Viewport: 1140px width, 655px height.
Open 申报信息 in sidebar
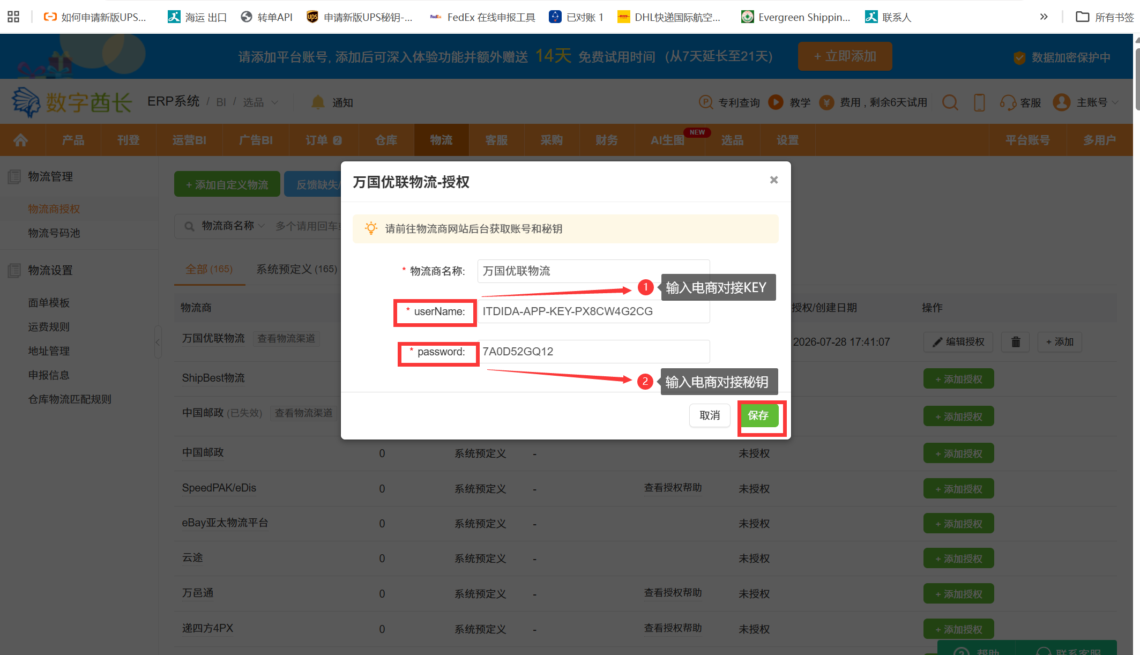pyautogui.click(x=49, y=375)
